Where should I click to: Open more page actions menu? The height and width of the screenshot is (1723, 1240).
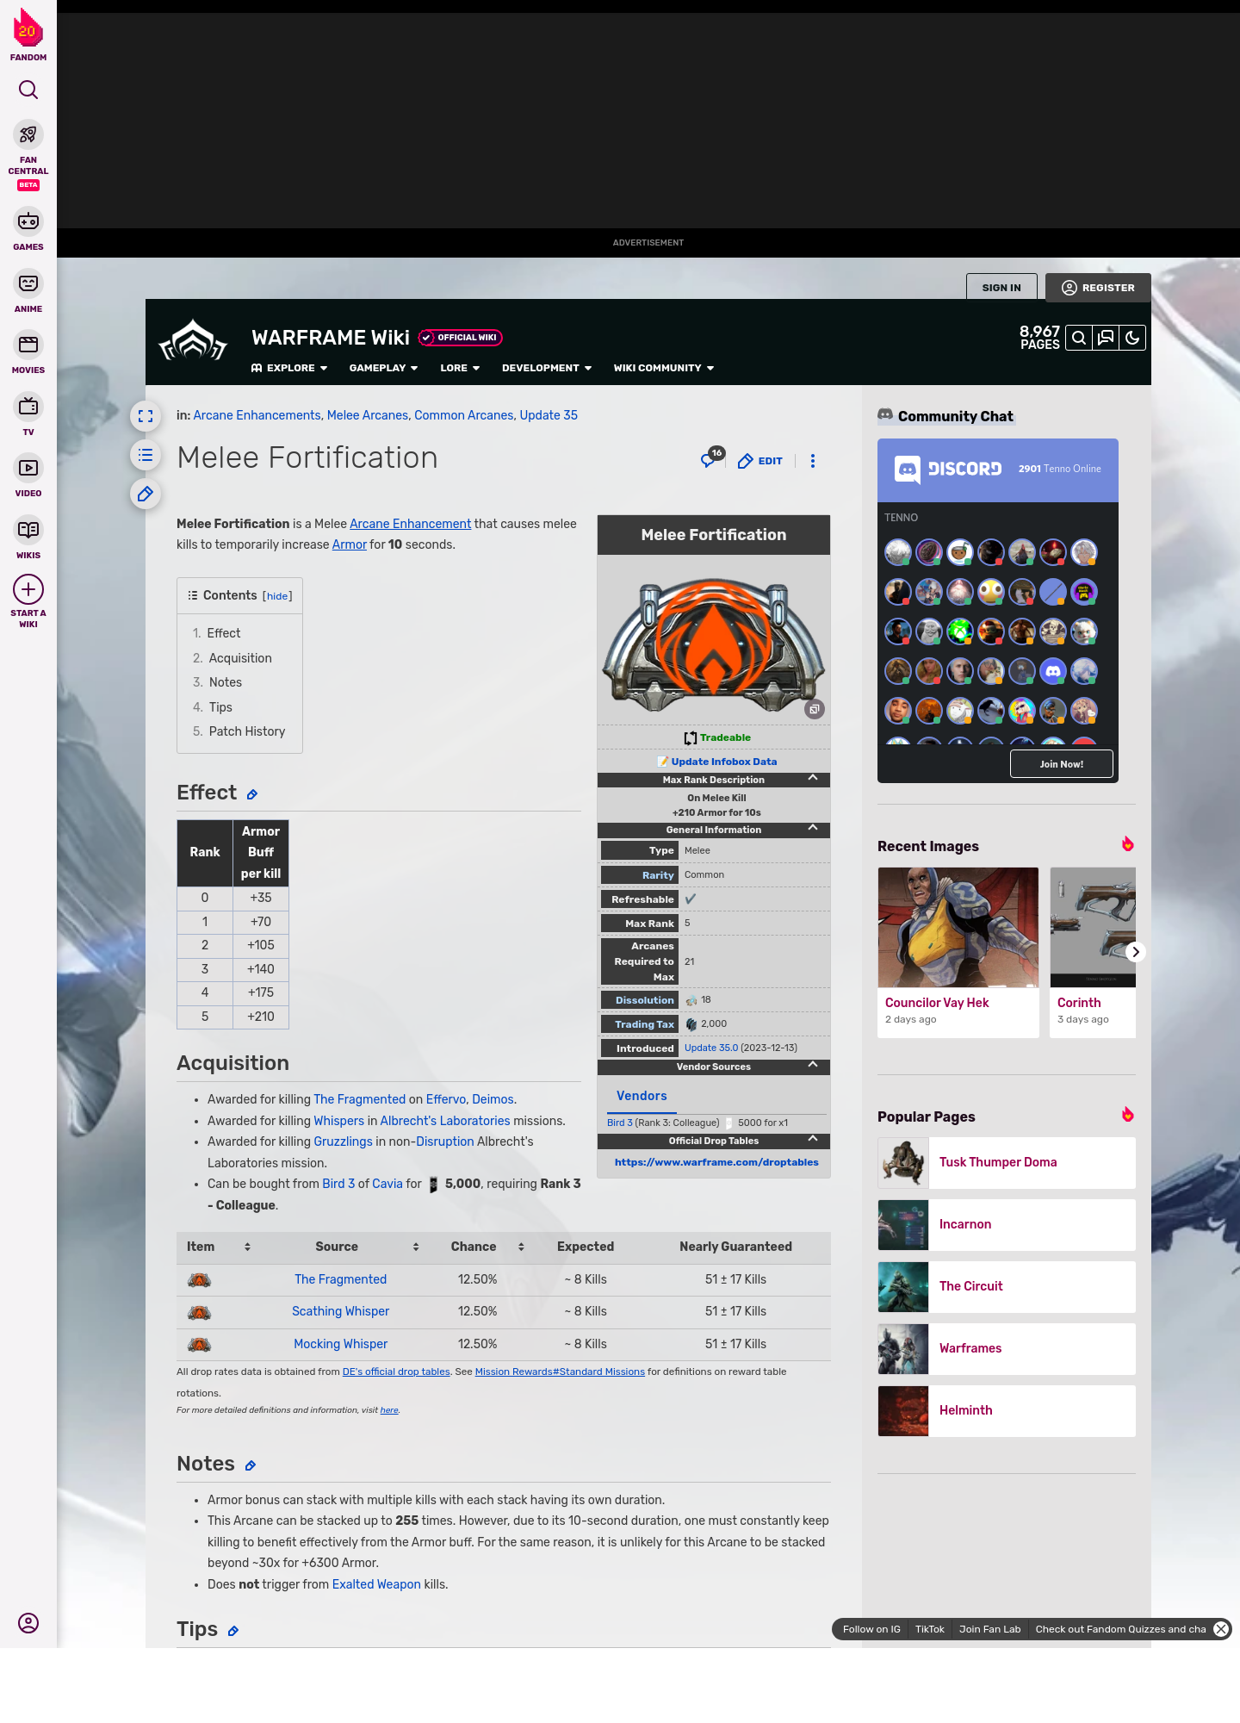pyautogui.click(x=812, y=461)
